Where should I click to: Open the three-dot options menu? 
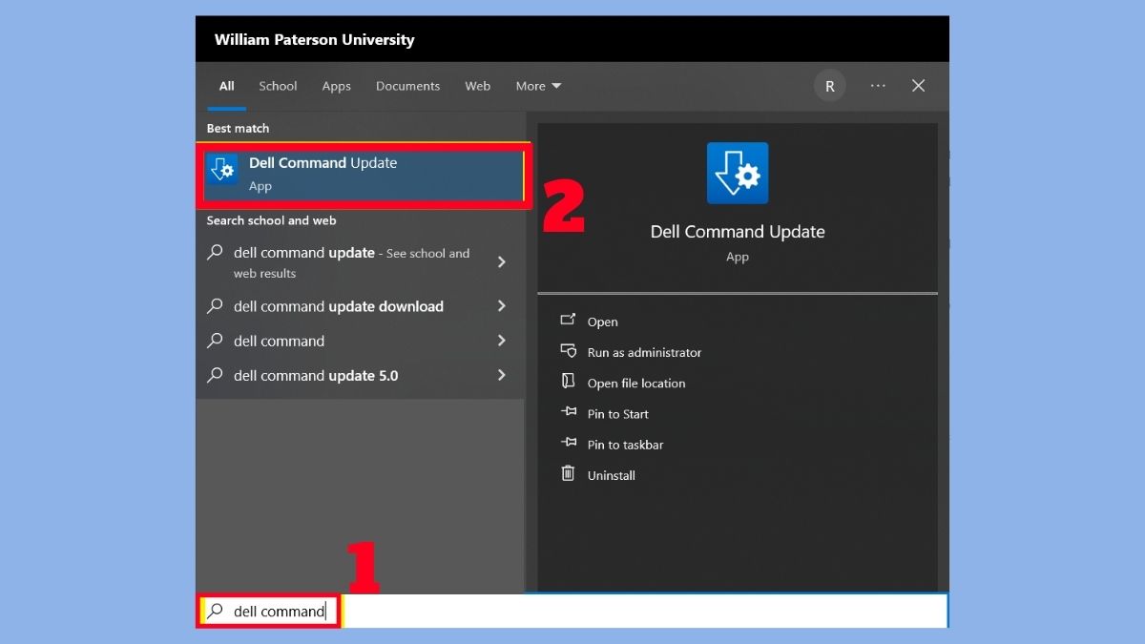click(878, 86)
